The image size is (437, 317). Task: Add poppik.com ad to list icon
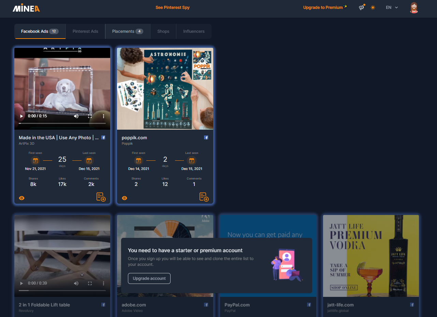click(204, 197)
